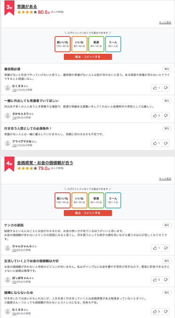Click the 4位 rank ribbon badge

(9, 164)
